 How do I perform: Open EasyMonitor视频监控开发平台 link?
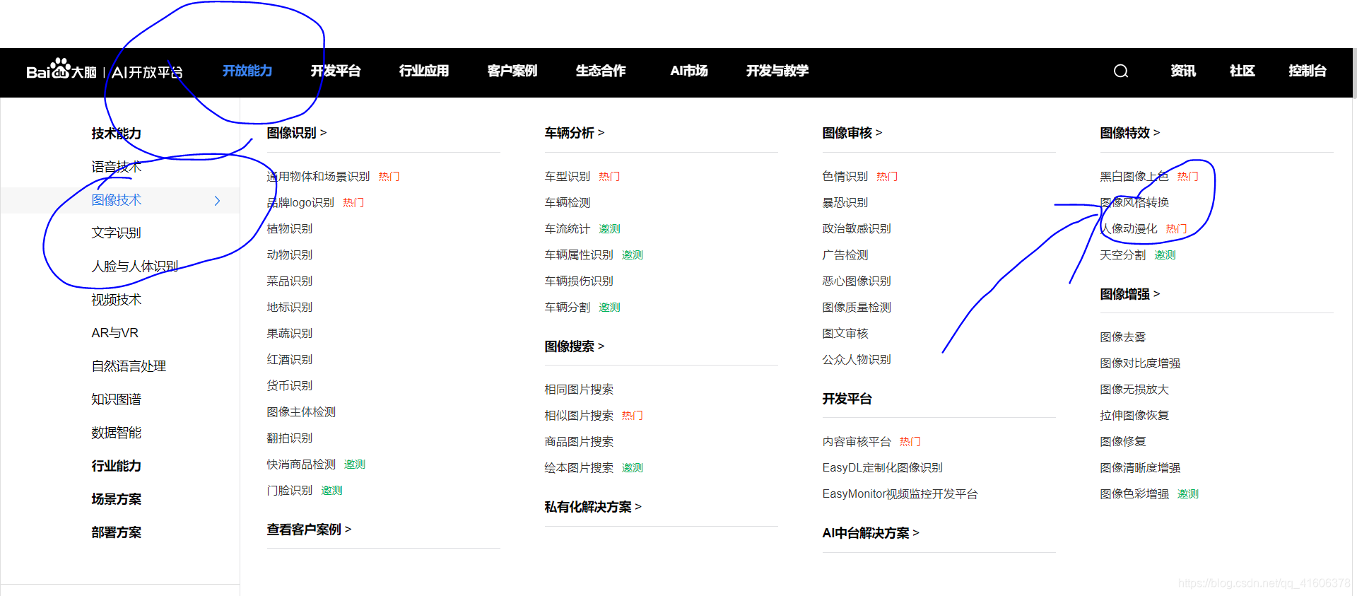900,494
